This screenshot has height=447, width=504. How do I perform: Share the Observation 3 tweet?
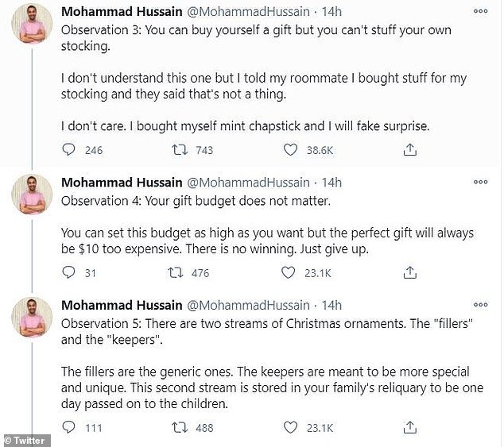click(x=410, y=148)
